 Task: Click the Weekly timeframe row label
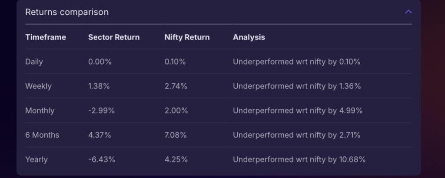[38, 86]
